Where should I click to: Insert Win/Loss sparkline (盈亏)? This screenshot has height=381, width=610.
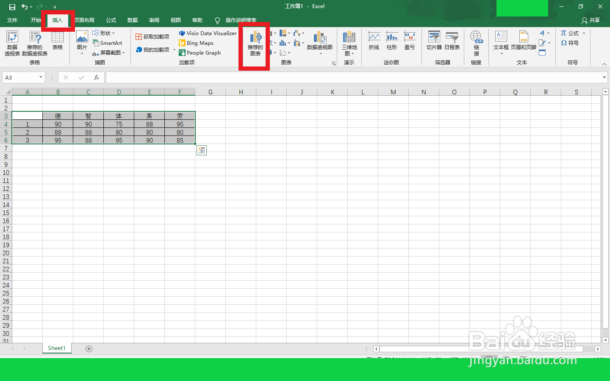pyautogui.click(x=410, y=41)
